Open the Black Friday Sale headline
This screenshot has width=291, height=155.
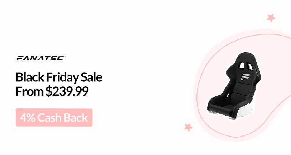59,77
